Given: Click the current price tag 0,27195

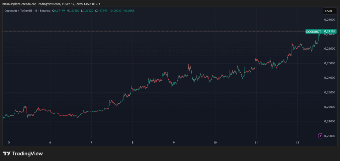Looking at the screenshot, I should [330, 31].
